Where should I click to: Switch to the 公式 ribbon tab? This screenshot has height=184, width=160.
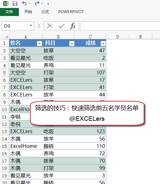click(45, 12)
